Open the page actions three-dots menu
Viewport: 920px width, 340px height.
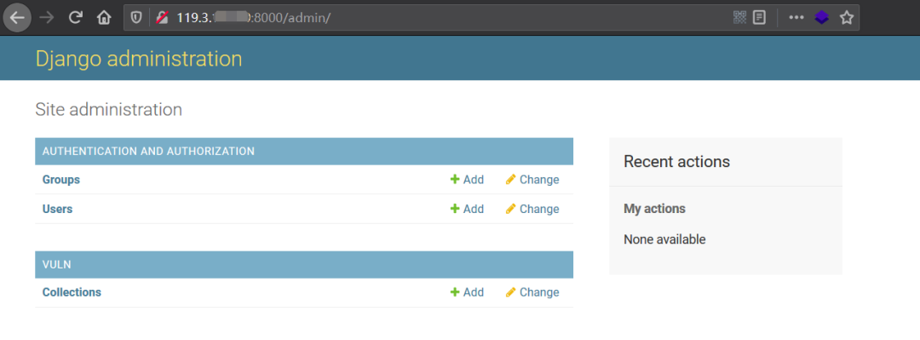(x=796, y=18)
